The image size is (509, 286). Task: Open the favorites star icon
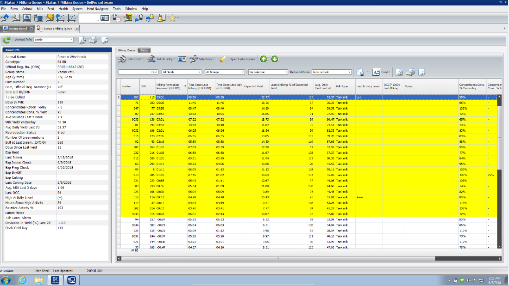[172, 18]
